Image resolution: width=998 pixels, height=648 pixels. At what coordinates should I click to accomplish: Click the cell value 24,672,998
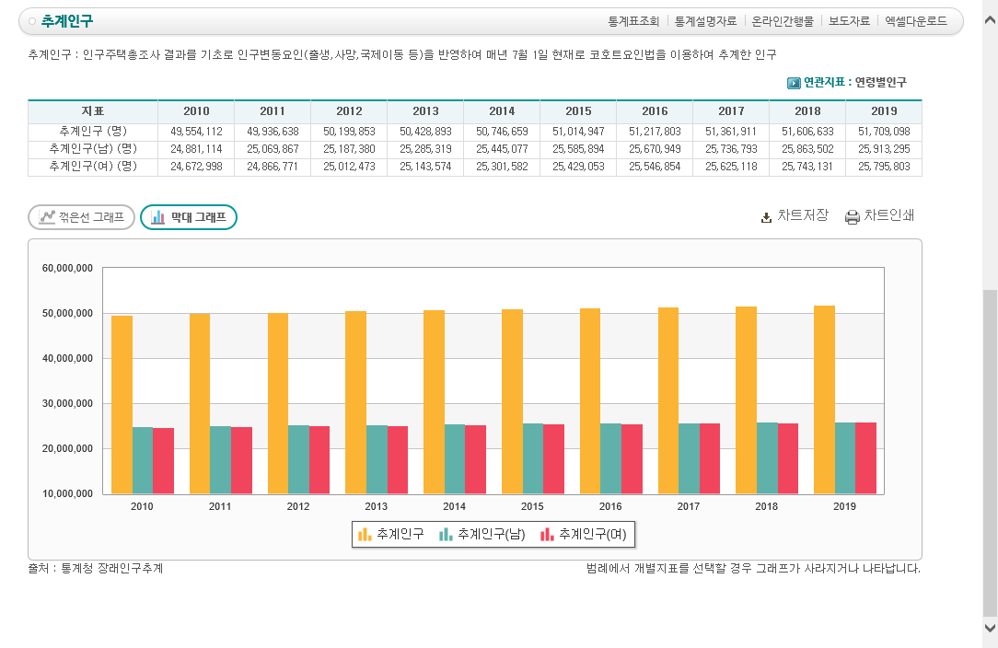click(196, 167)
